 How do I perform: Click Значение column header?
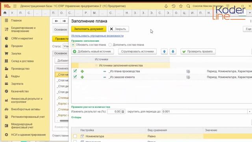coord(211,130)
